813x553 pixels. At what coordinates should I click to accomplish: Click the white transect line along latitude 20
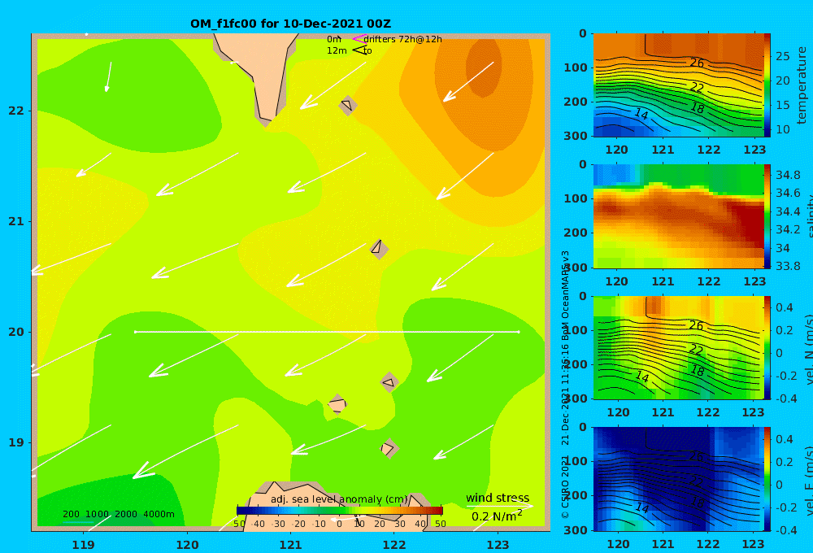[x=327, y=332]
